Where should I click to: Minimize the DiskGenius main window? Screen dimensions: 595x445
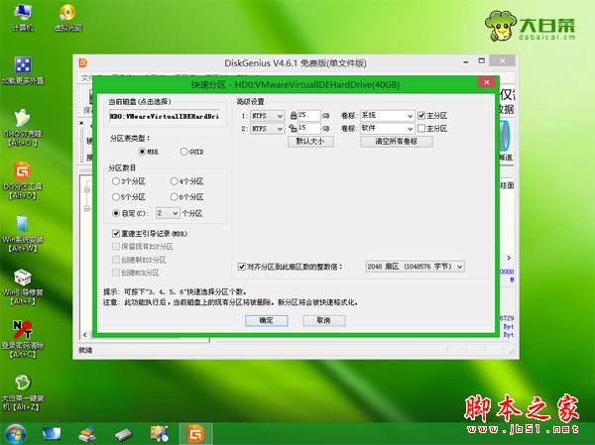(x=466, y=61)
